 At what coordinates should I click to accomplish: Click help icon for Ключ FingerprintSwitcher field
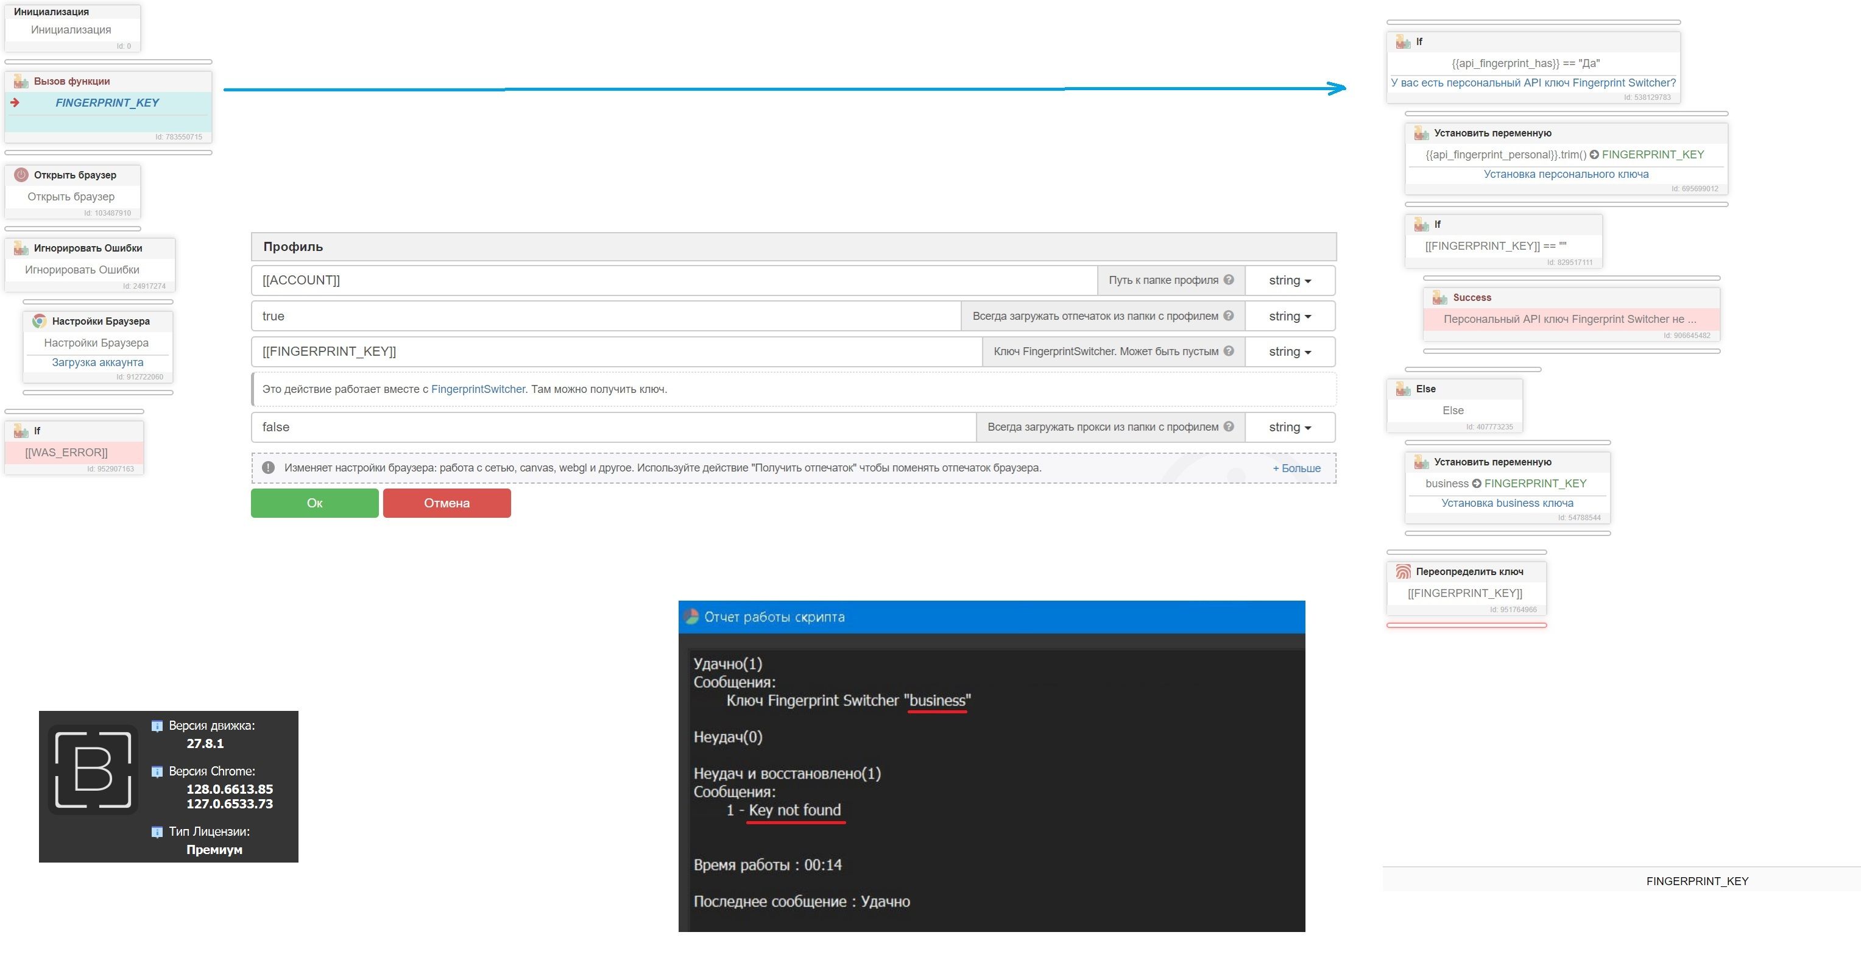click(1228, 351)
